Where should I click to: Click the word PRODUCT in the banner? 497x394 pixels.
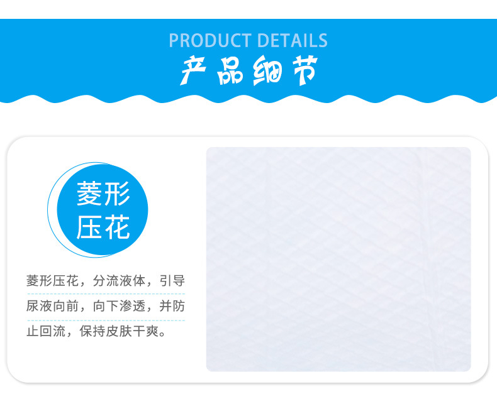click(x=210, y=41)
